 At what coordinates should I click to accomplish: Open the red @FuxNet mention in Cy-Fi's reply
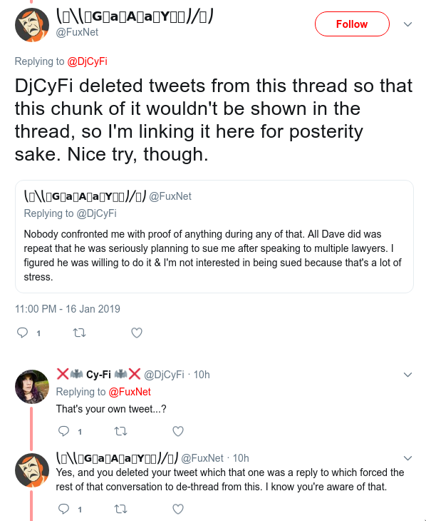click(x=130, y=392)
